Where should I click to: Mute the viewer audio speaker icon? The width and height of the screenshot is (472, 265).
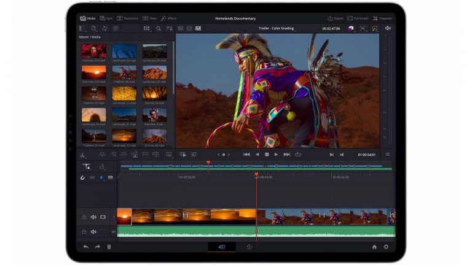pyautogui.click(x=388, y=28)
